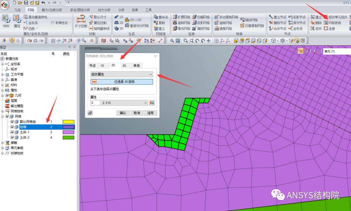Expand the 接触 tree node
351x211 pixels.
pyautogui.click(x=3, y=143)
